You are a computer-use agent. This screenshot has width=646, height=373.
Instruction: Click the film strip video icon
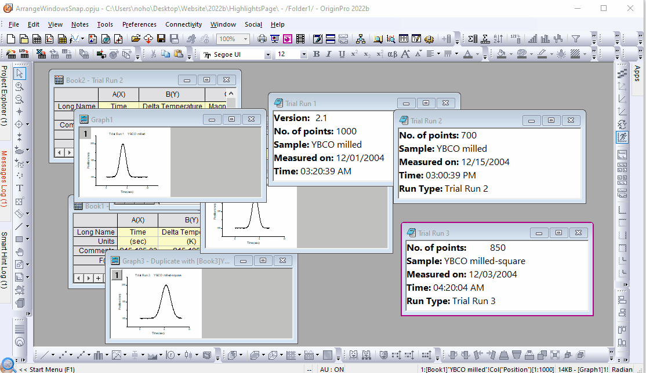coord(300,39)
